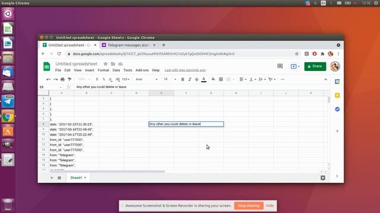Open the Add-ons menu

pos(142,70)
